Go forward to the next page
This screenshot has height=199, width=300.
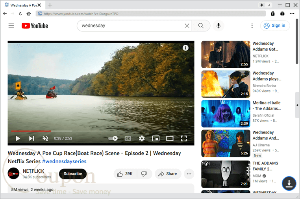click(13, 14)
